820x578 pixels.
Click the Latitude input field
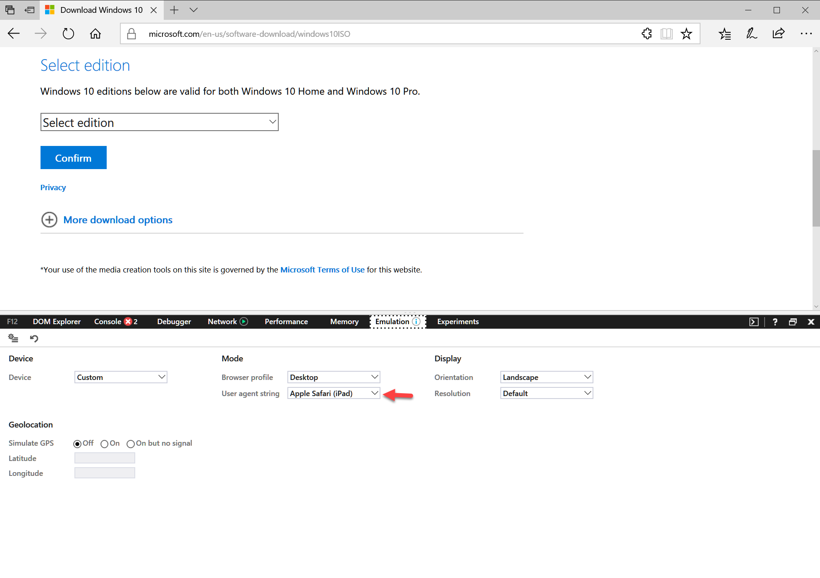pyautogui.click(x=105, y=458)
